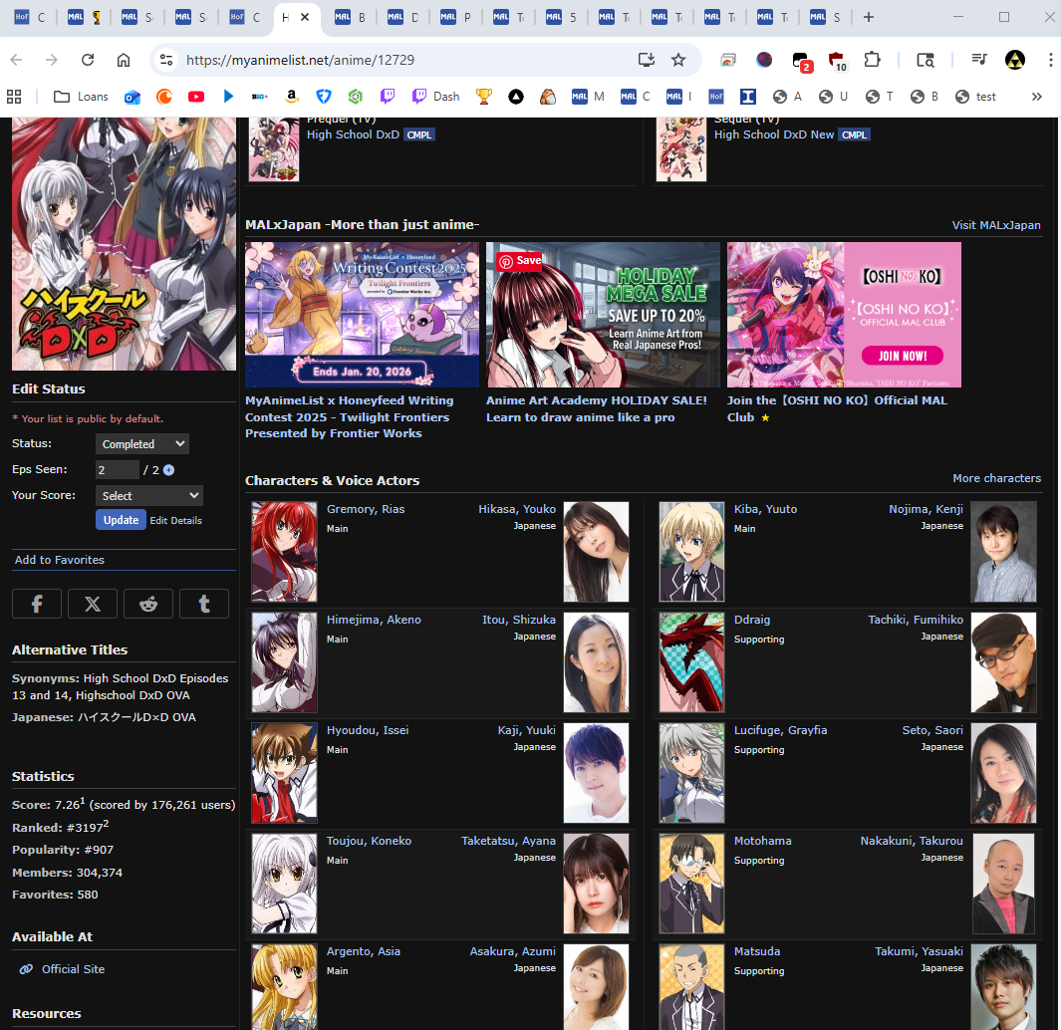Open sequel High School DxD New link
This screenshot has width=1061, height=1030.
[773, 134]
